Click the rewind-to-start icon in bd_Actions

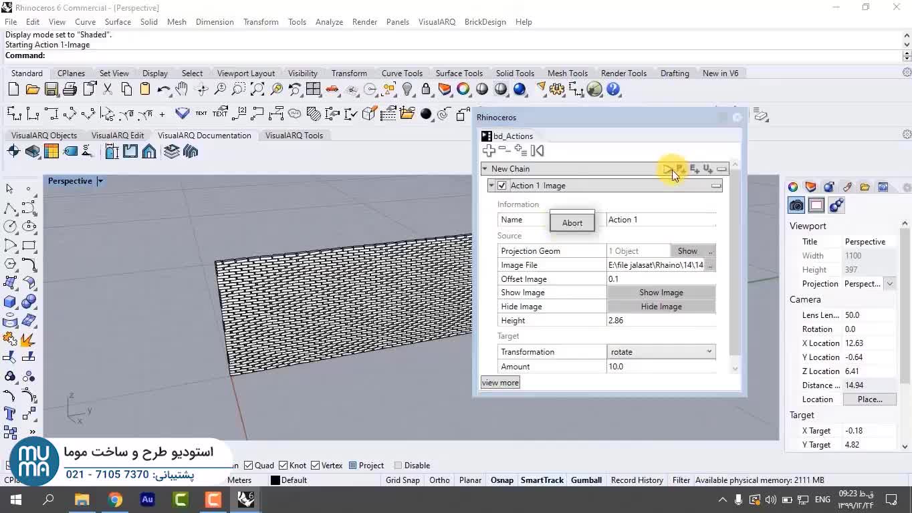(537, 151)
